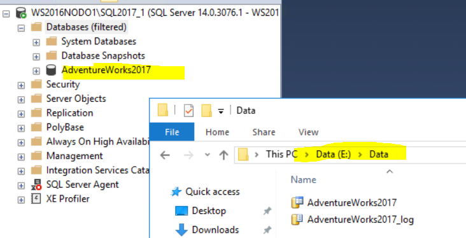Expand Integration Services Catalogs node
The height and width of the screenshot is (238, 466).
pos(21,171)
